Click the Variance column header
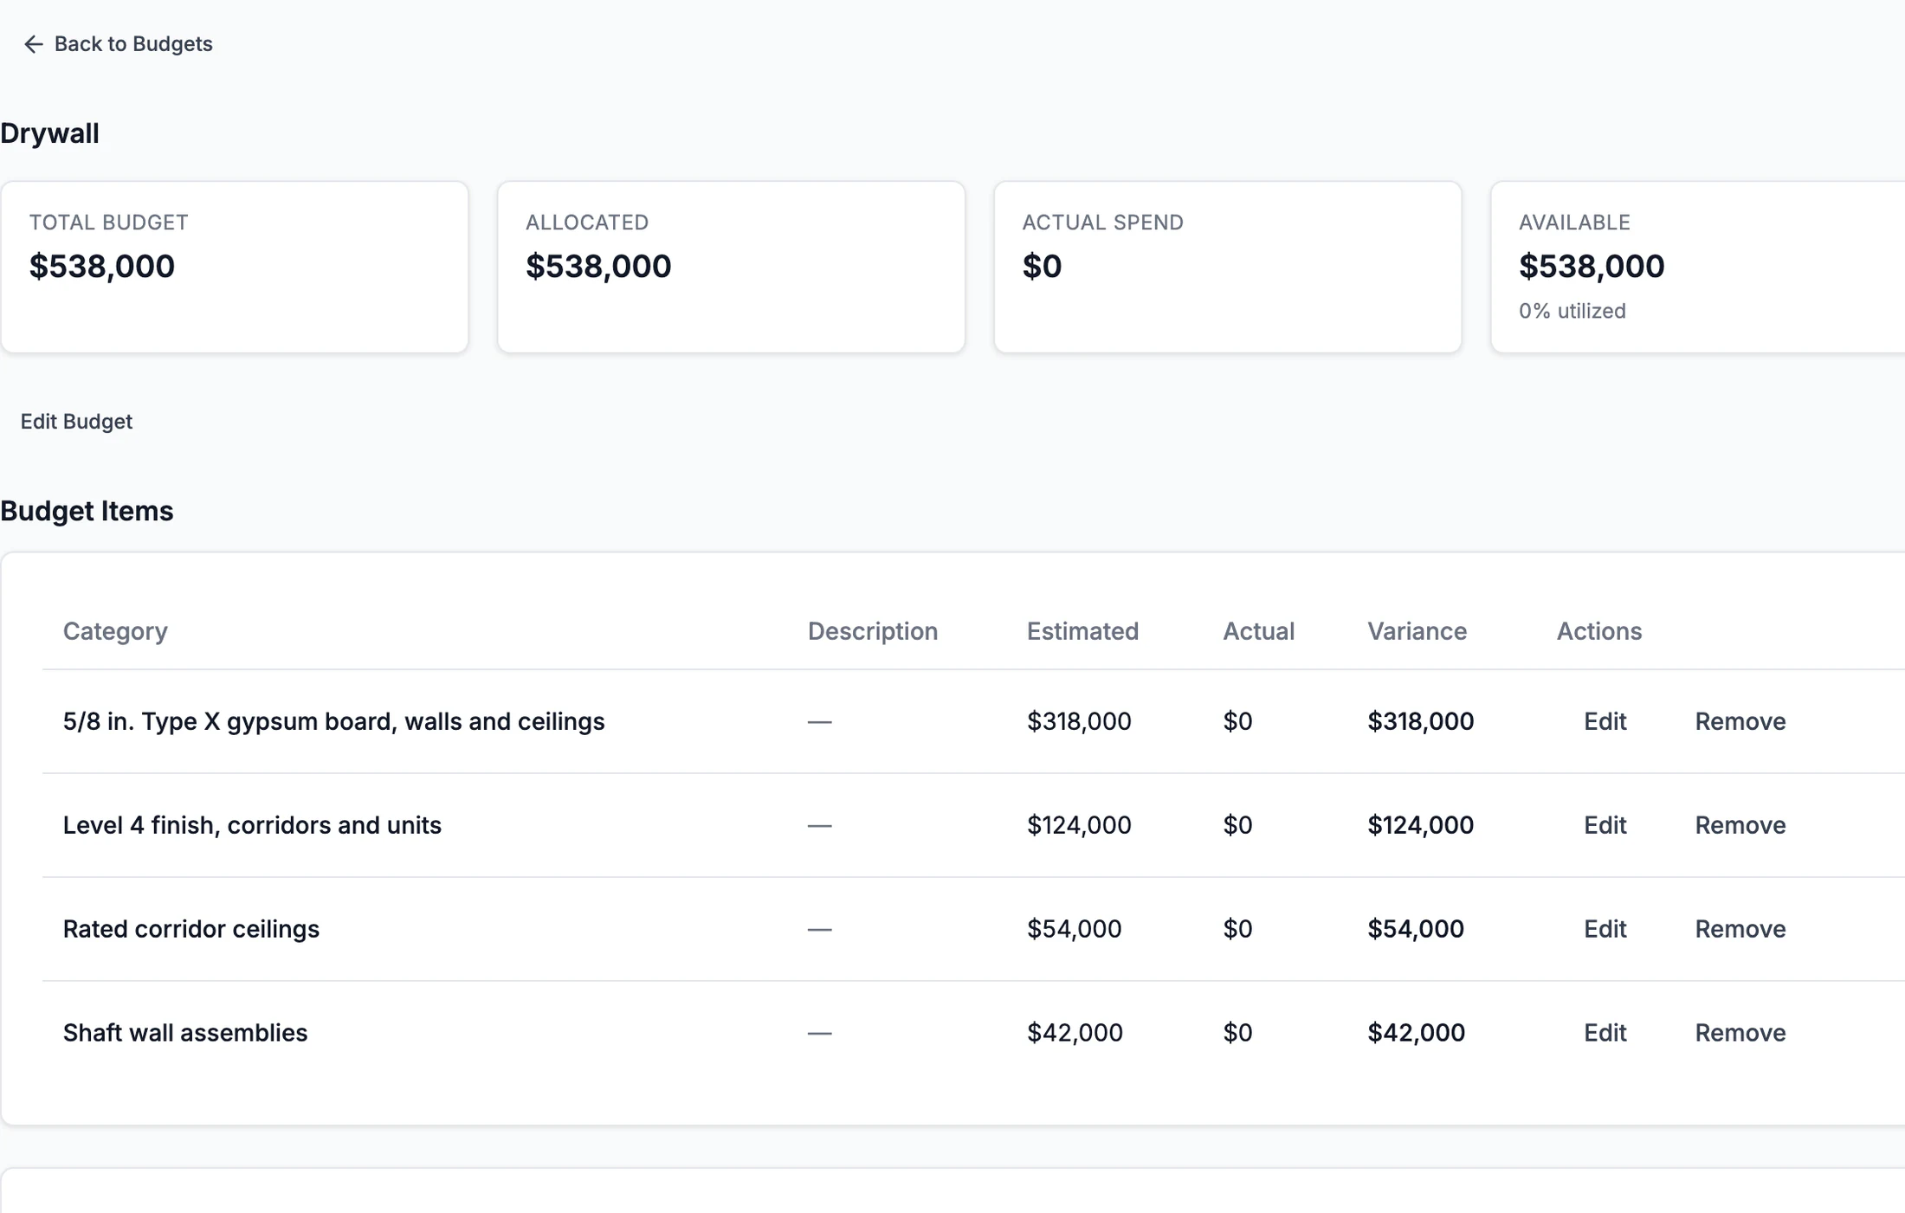The height and width of the screenshot is (1213, 1905). [1417, 631]
